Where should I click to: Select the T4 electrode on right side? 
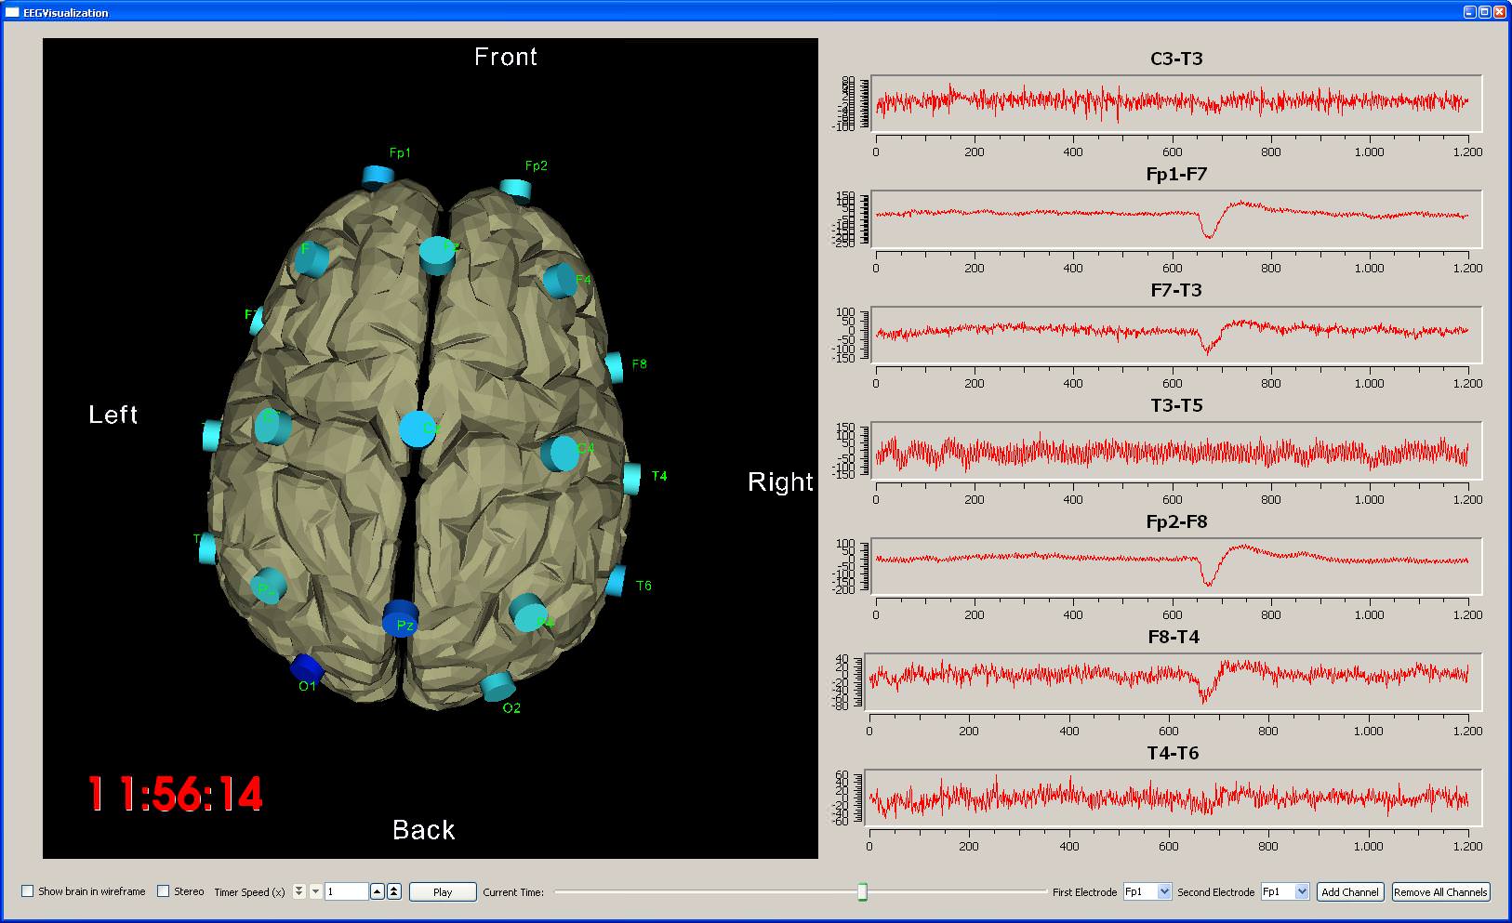pyautogui.click(x=632, y=478)
